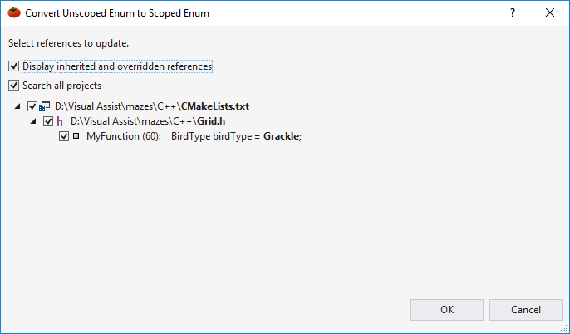Uncheck the Grid.h file checkbox
The width and height of the screenshot is (570, 334).
click(x=48, y=121)
